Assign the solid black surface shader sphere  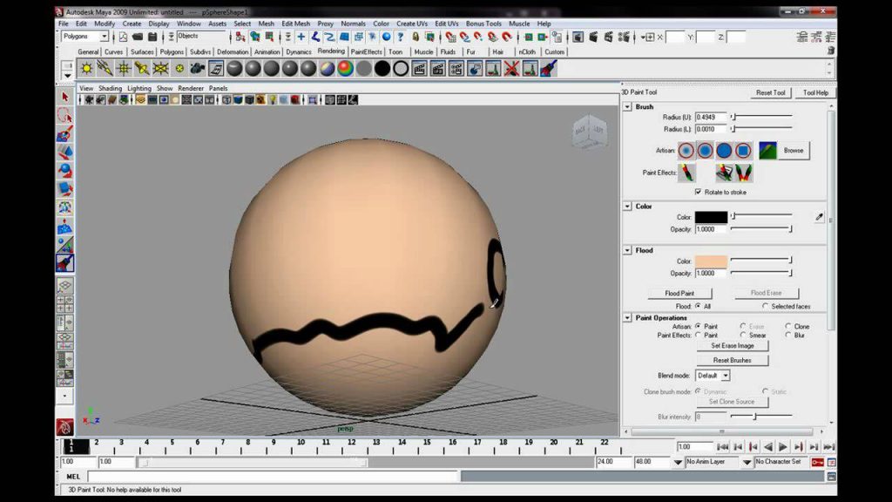coord(382,69)
